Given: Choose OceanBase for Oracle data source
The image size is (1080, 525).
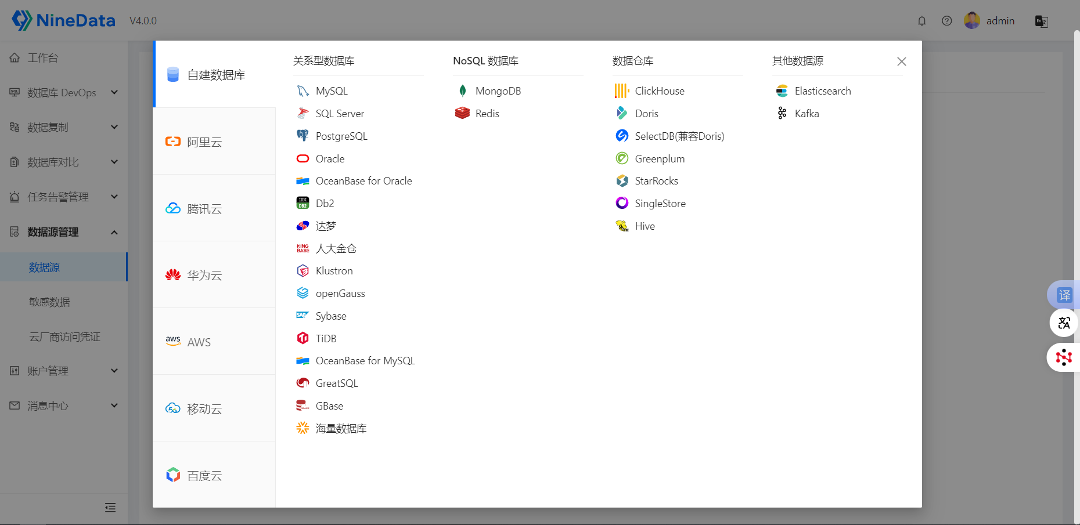Looking at the screenshot, I should click(354, 181).
